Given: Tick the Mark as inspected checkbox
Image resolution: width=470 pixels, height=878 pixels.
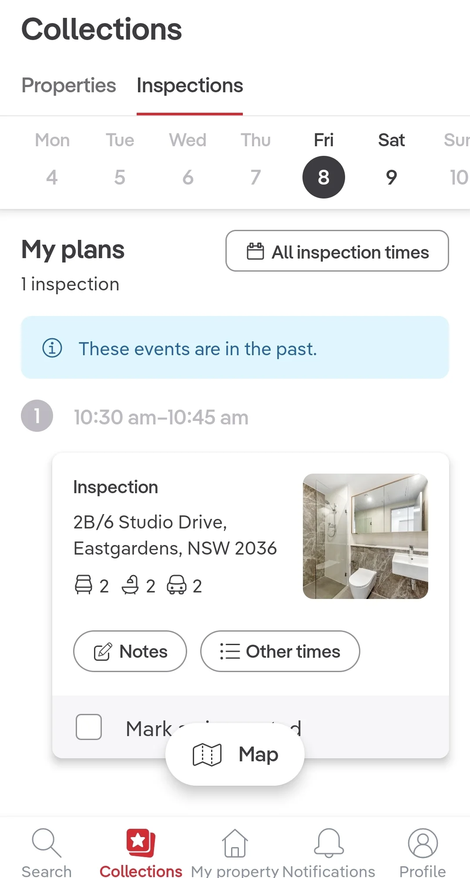Looking at the screenshot, I should 89,727.
